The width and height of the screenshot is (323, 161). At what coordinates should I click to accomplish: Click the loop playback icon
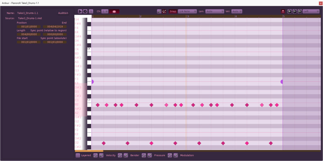click(85, 11)
